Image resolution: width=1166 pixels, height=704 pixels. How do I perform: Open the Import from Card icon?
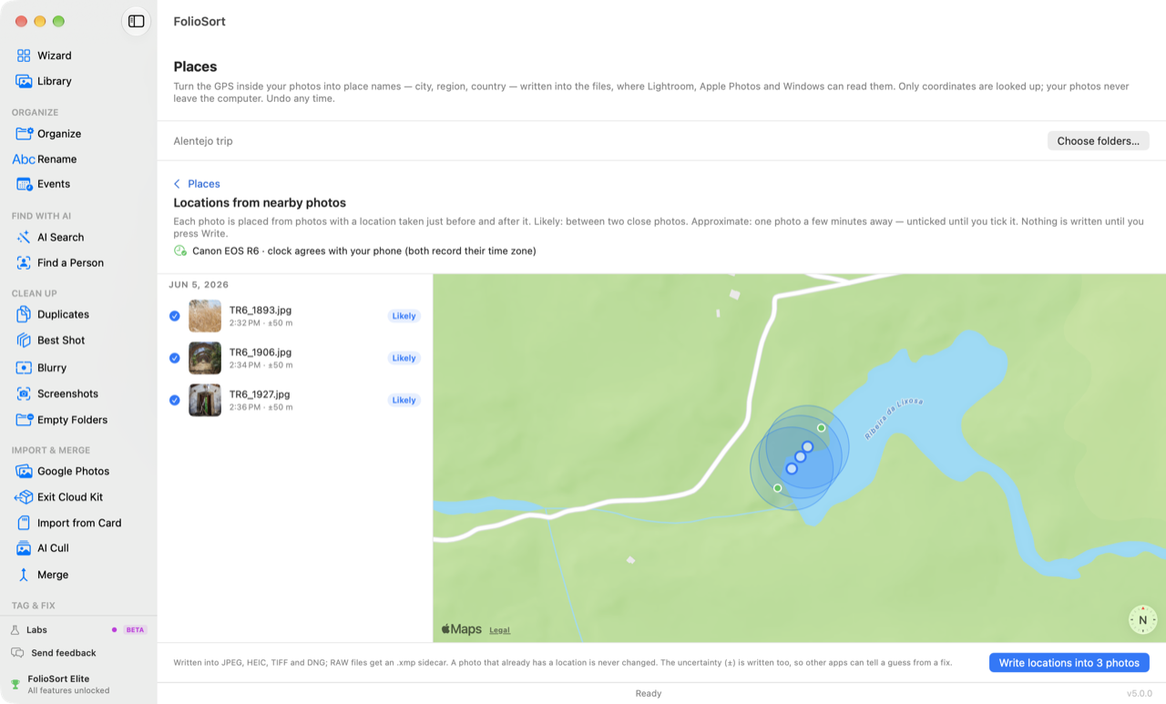click(24, 523)
